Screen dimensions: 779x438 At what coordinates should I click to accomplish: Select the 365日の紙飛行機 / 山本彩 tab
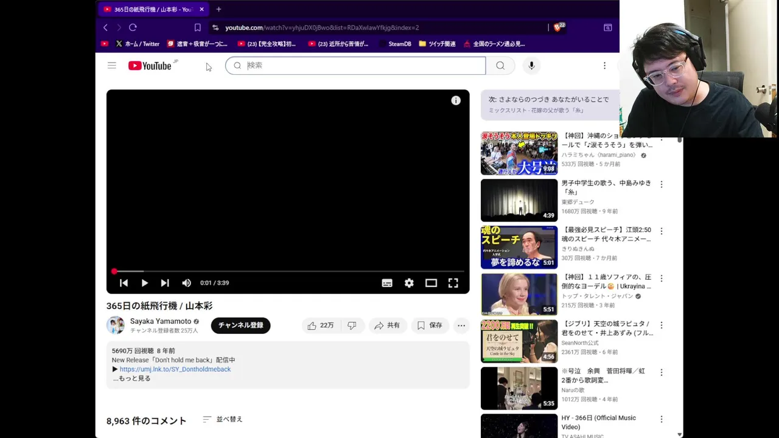pyautogui.click(x=153, y=9)
